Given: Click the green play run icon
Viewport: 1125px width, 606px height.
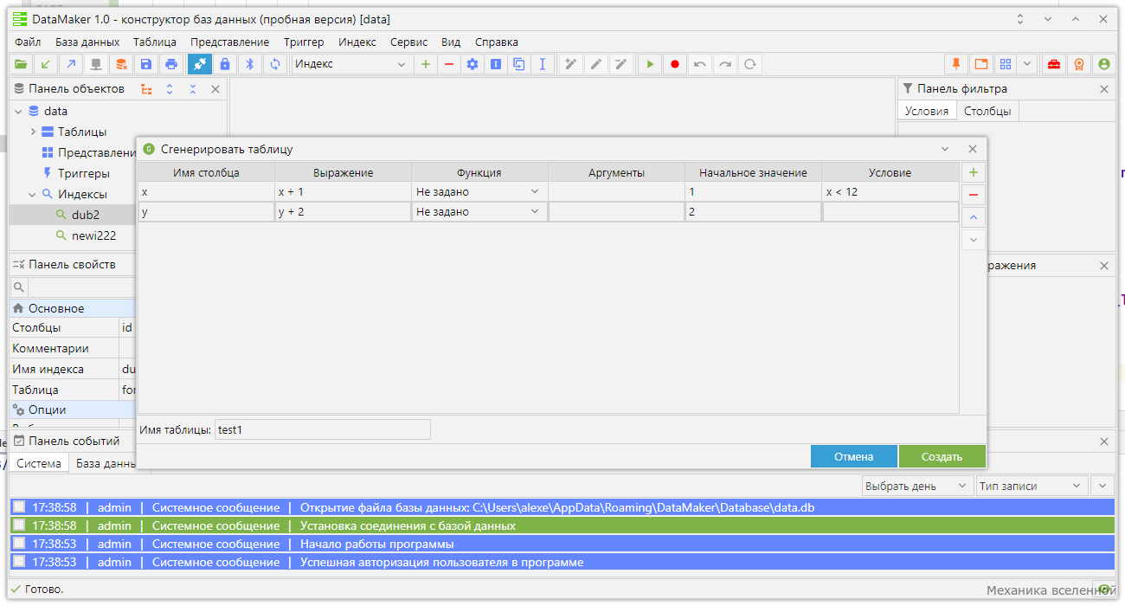Looking at the screenshot, I should pos(650,64).
